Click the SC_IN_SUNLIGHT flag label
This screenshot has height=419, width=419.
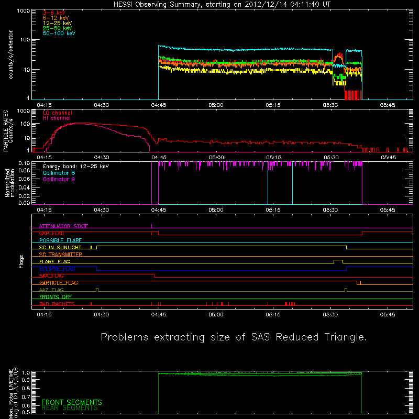pos(60,247)
